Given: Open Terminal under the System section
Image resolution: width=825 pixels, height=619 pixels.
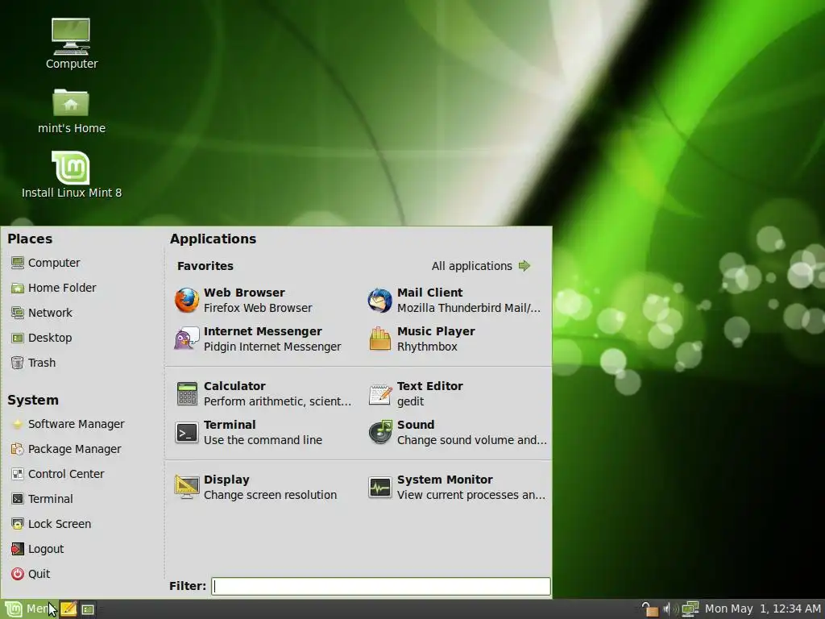Looking at the screenshot, I should tap(42, 498).
